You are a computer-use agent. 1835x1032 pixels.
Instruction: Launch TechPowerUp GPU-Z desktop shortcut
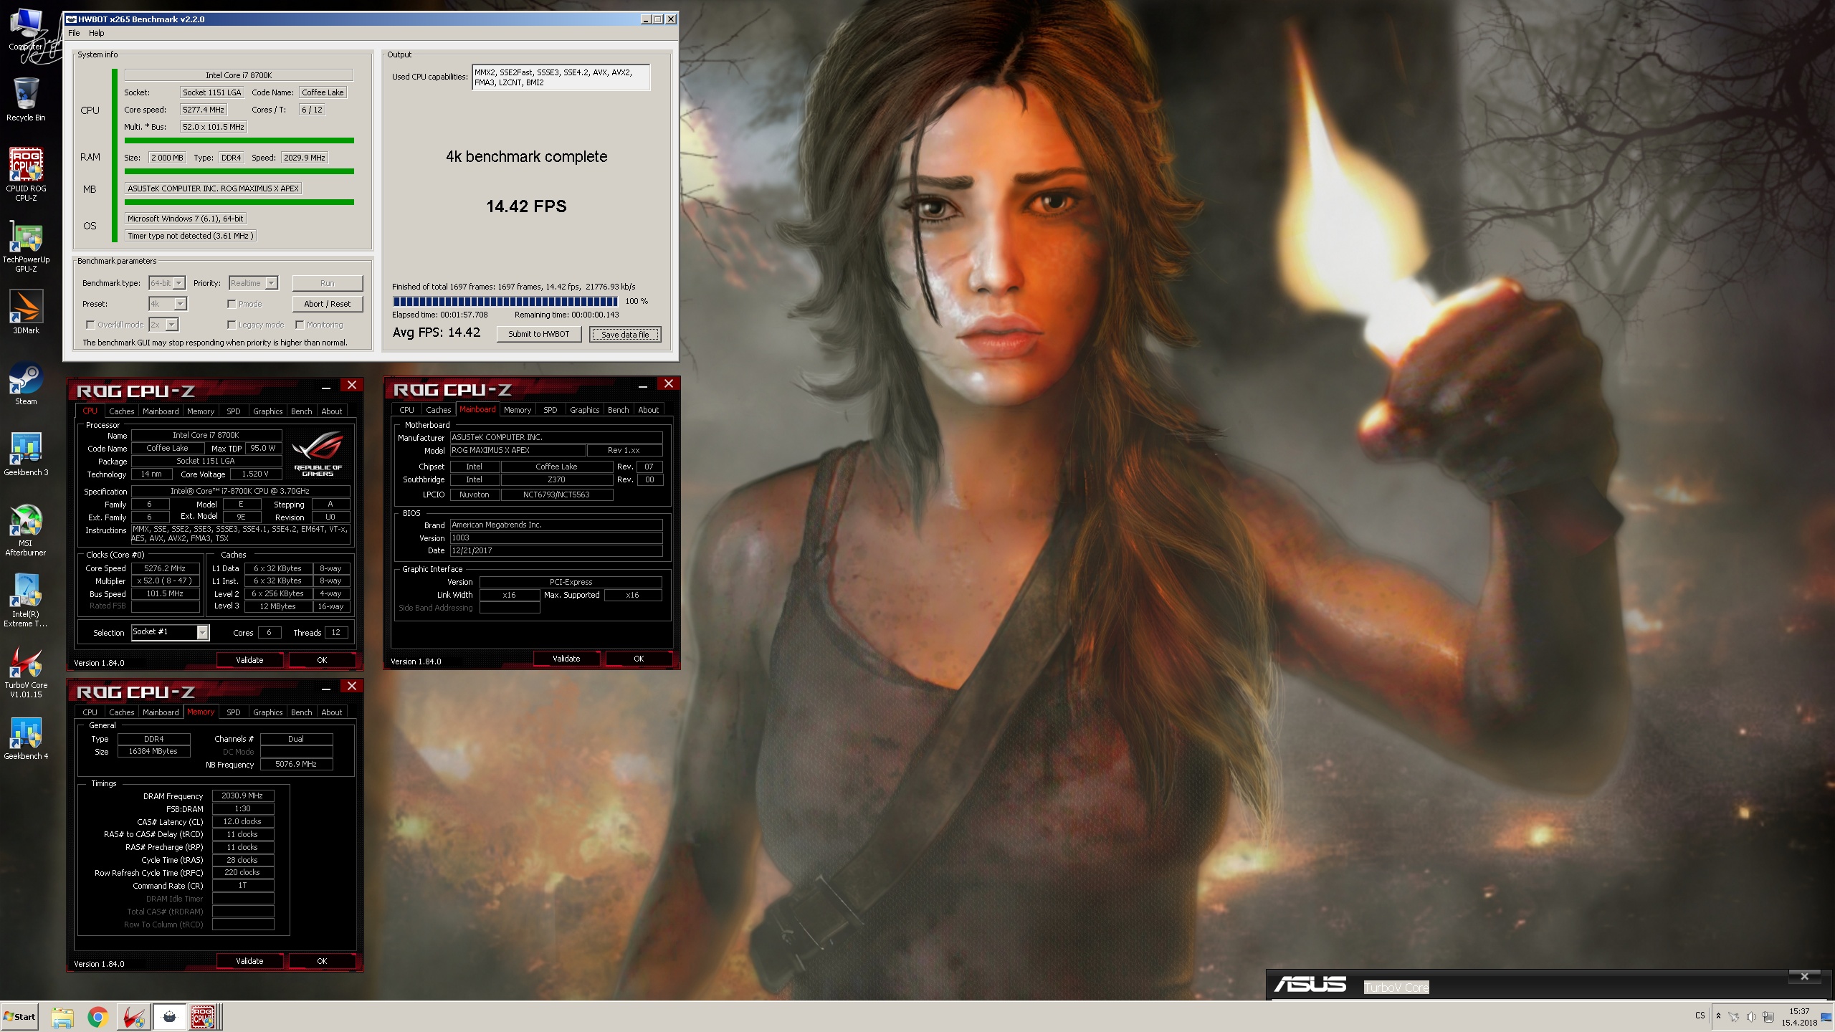tap(26, 246)
